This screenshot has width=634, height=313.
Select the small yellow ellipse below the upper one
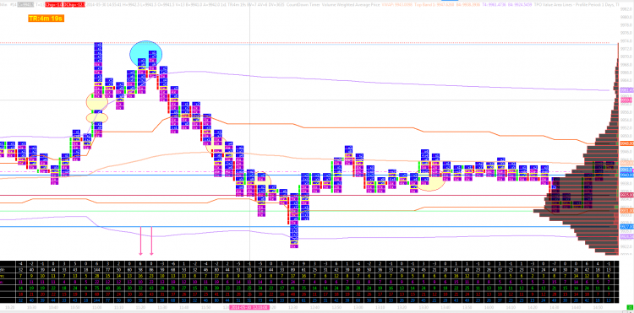tap(97, 118)
